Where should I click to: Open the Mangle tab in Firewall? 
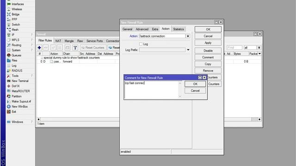[69, 41]
